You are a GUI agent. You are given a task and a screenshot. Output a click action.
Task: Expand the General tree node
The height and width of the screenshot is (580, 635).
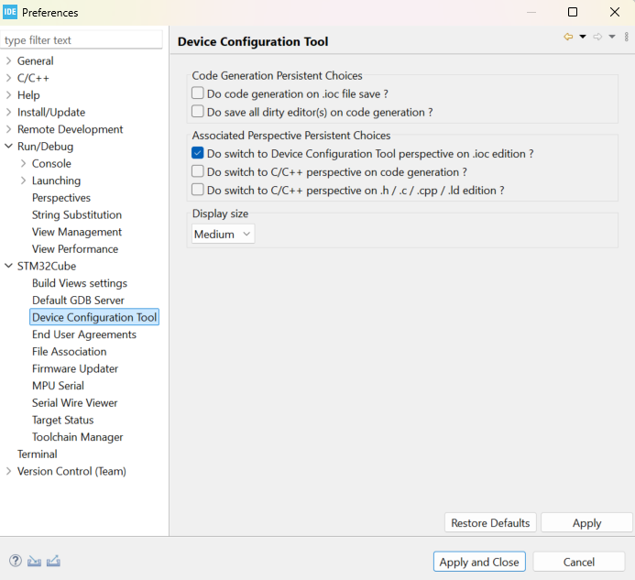tap(8, 60)
